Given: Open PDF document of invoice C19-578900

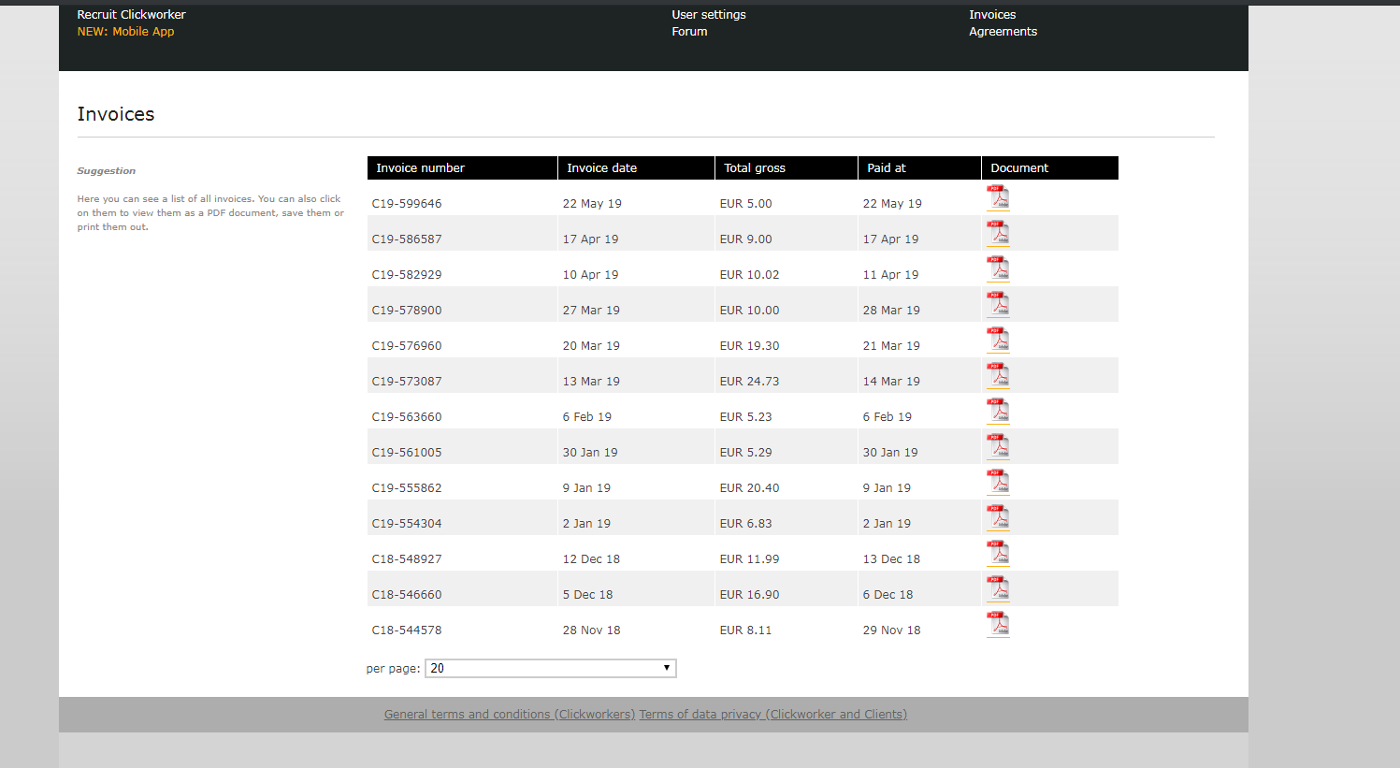Looking at the screenshot, I should click(x=998, y=305).
